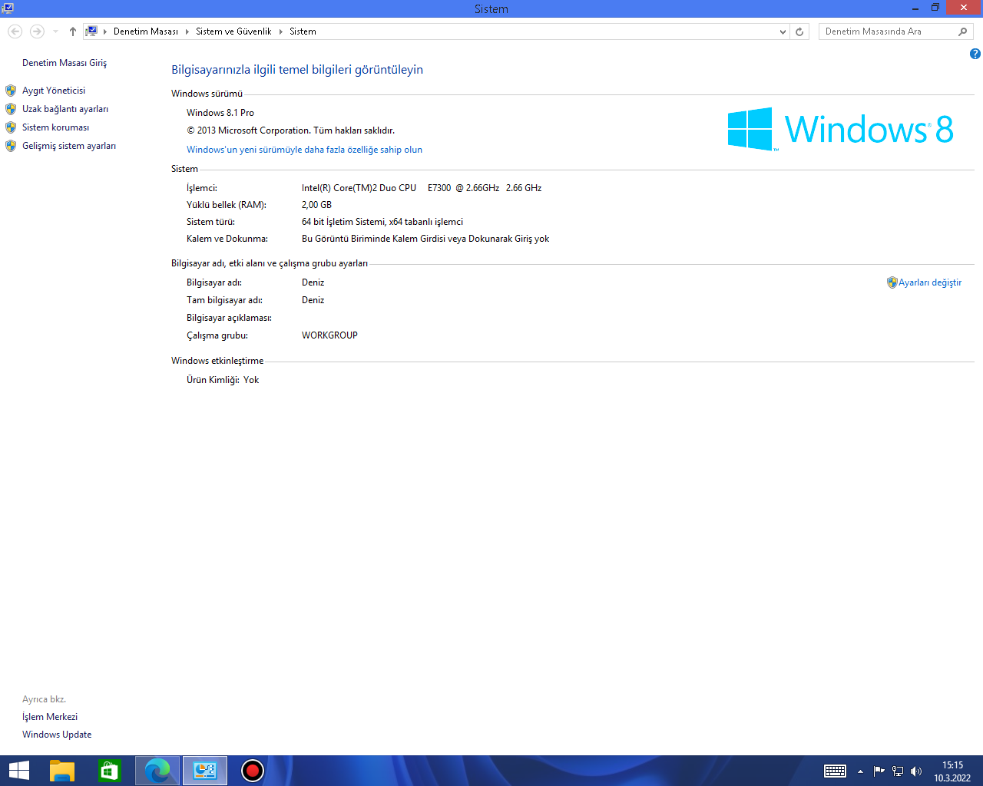Open the on-screen touch keyboard icon
The height and width of the screenshot is (786, 983).
[x=835, y=771]
